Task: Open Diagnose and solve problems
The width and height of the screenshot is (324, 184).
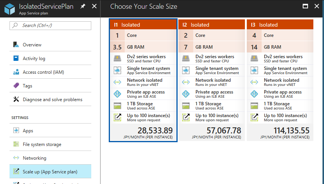Action: click(x=50, y=99)
